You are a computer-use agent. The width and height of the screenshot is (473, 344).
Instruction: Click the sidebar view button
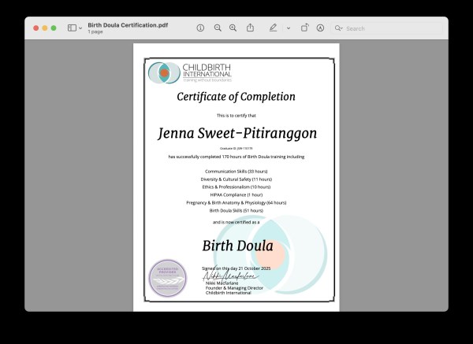(x=72, y=28)
